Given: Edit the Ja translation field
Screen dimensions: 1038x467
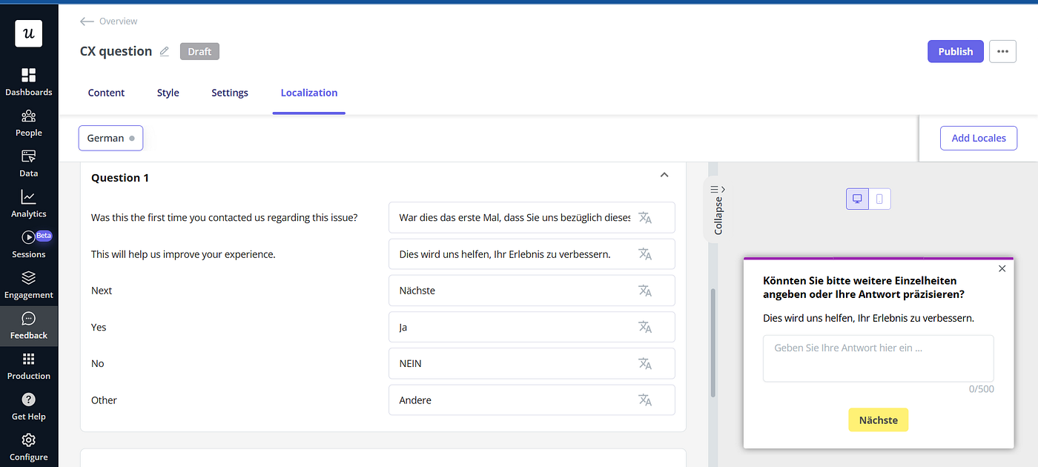Looking at the screenshot, I should tap(532, 327).
